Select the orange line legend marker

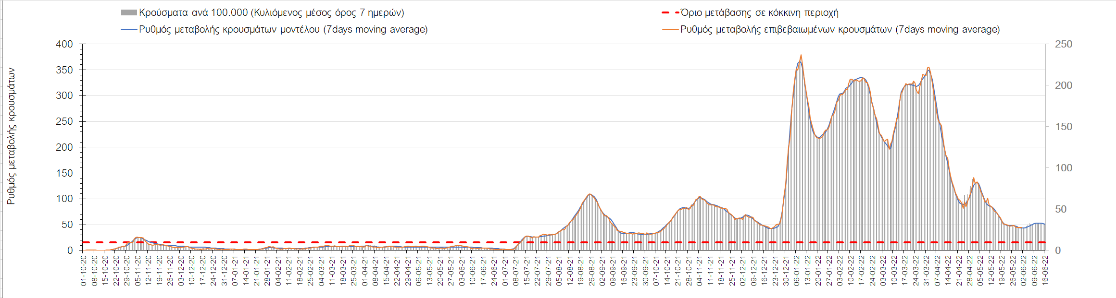coord(670,30)
